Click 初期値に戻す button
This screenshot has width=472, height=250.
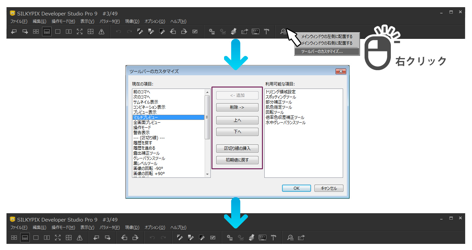coord(237,160)
